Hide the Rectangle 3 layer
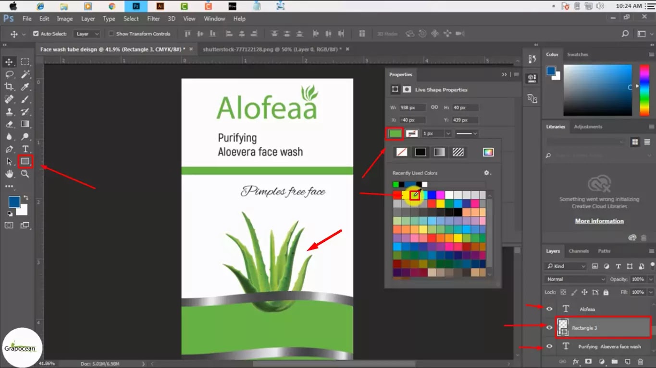Screen dimensions: 656x368 (x=549, y=327)
